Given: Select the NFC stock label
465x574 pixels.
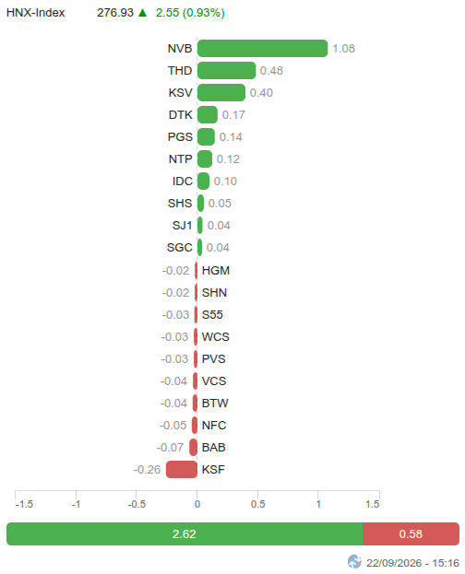Looking at the screenshot, I should tap(214, 426).
